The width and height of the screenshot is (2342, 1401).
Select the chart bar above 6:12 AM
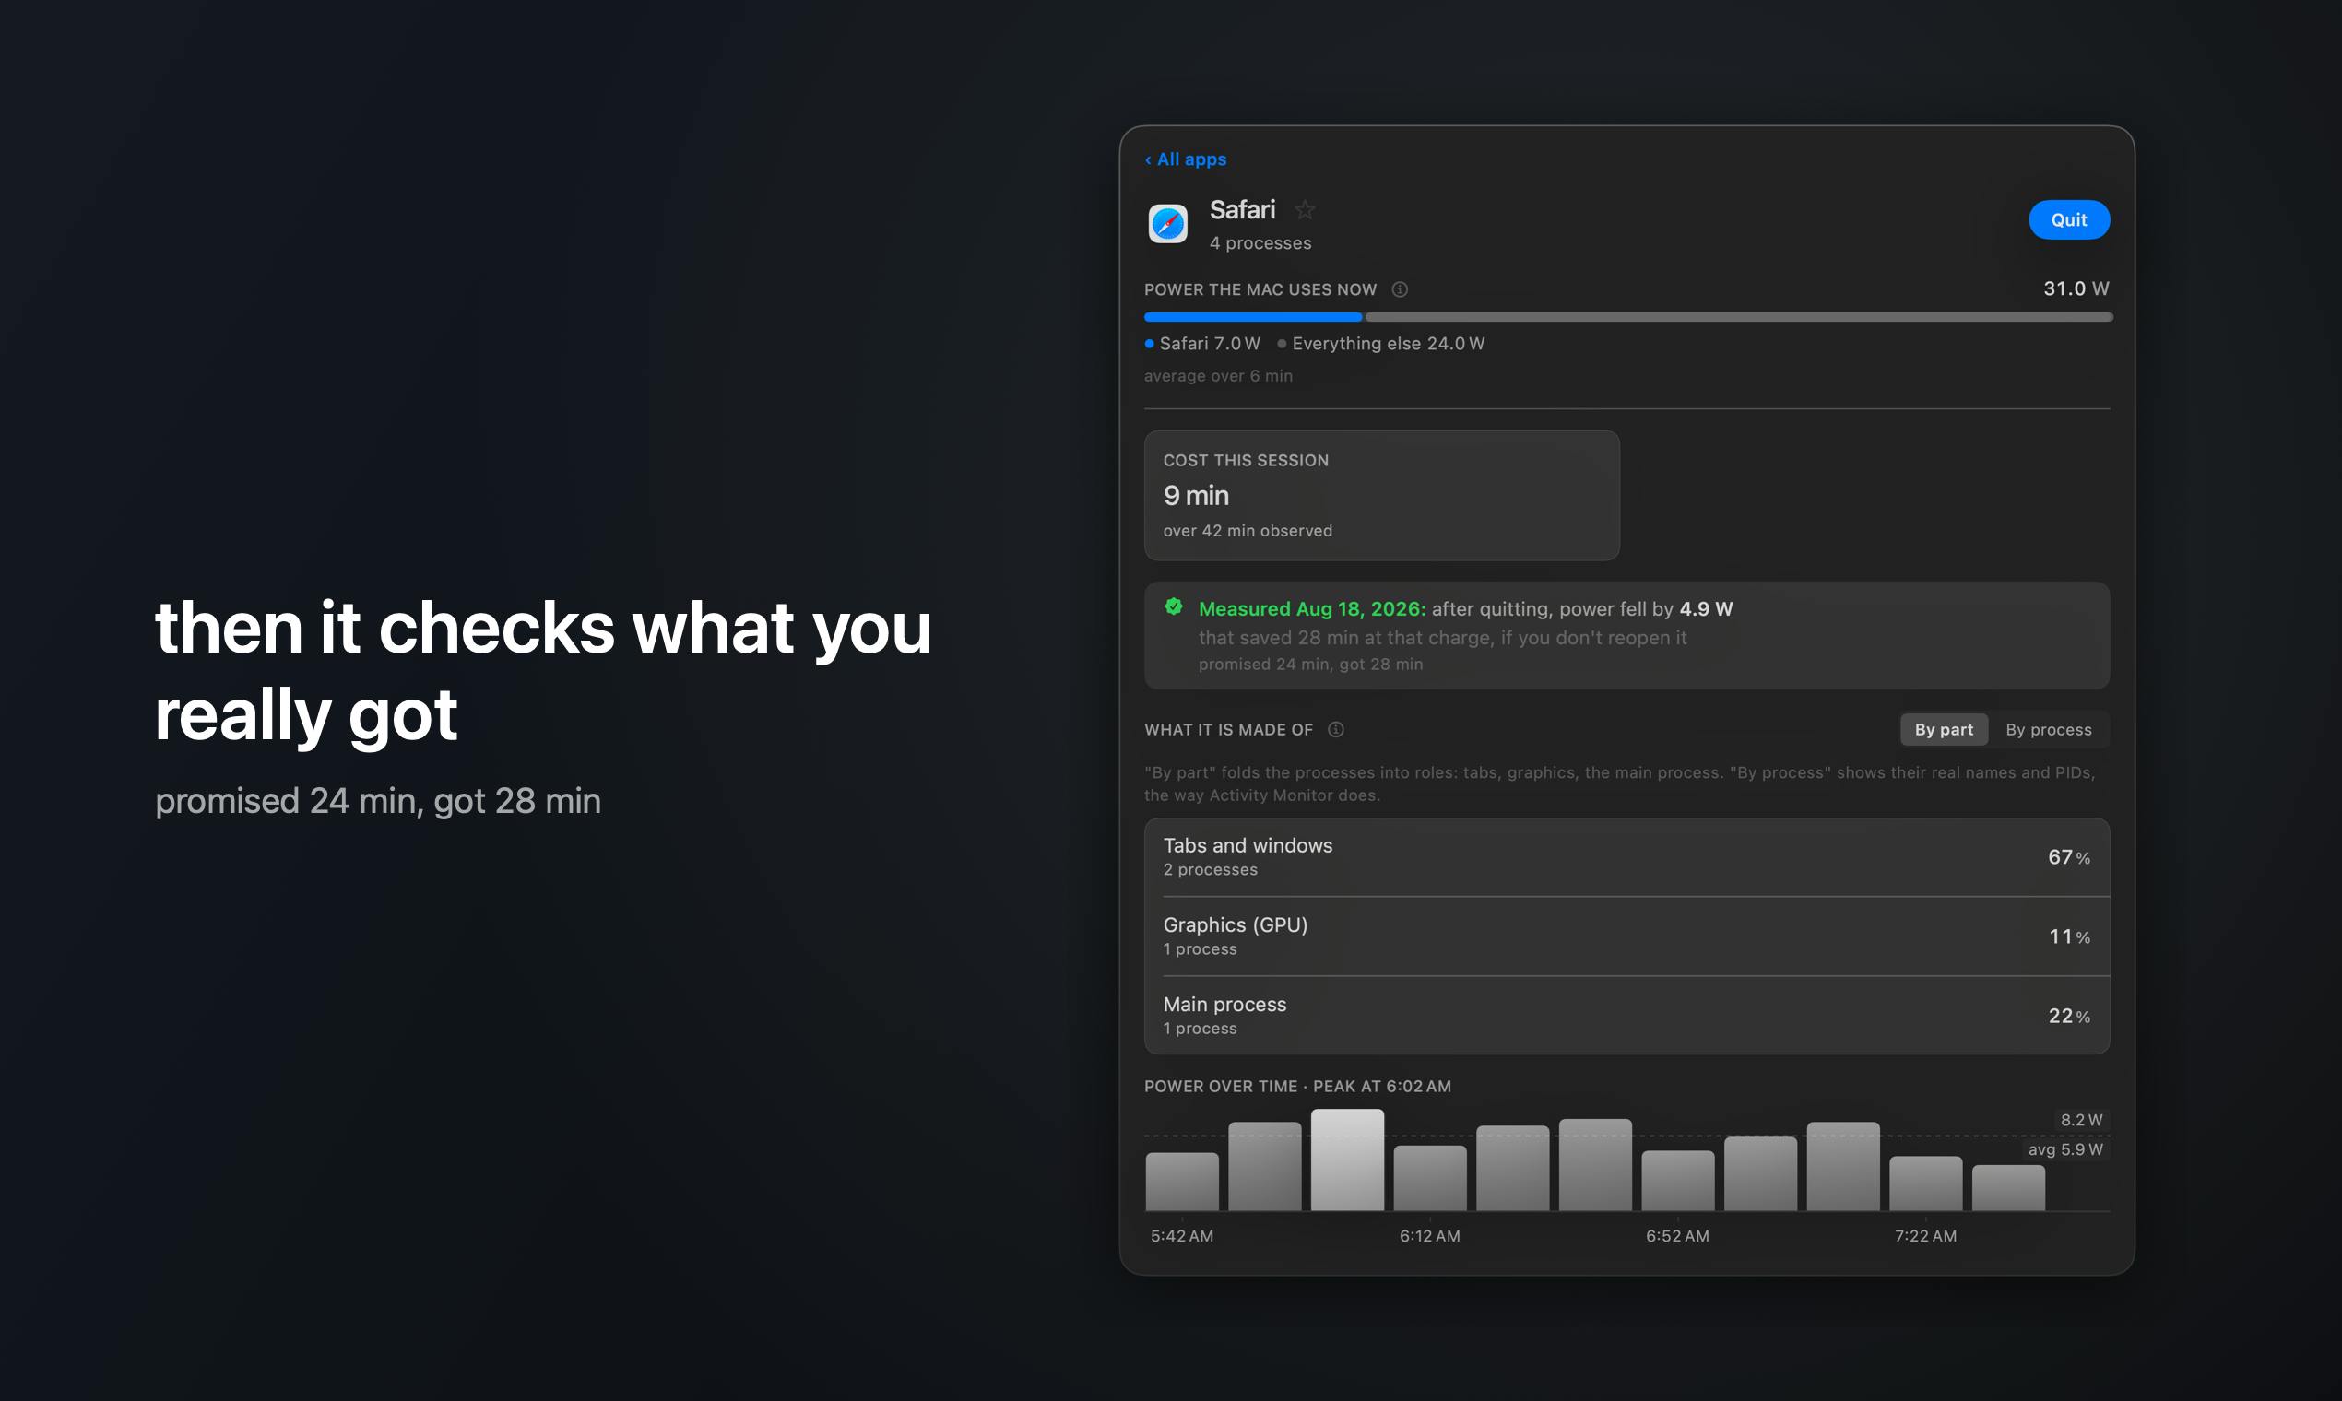click(x=1430, y=1177)
